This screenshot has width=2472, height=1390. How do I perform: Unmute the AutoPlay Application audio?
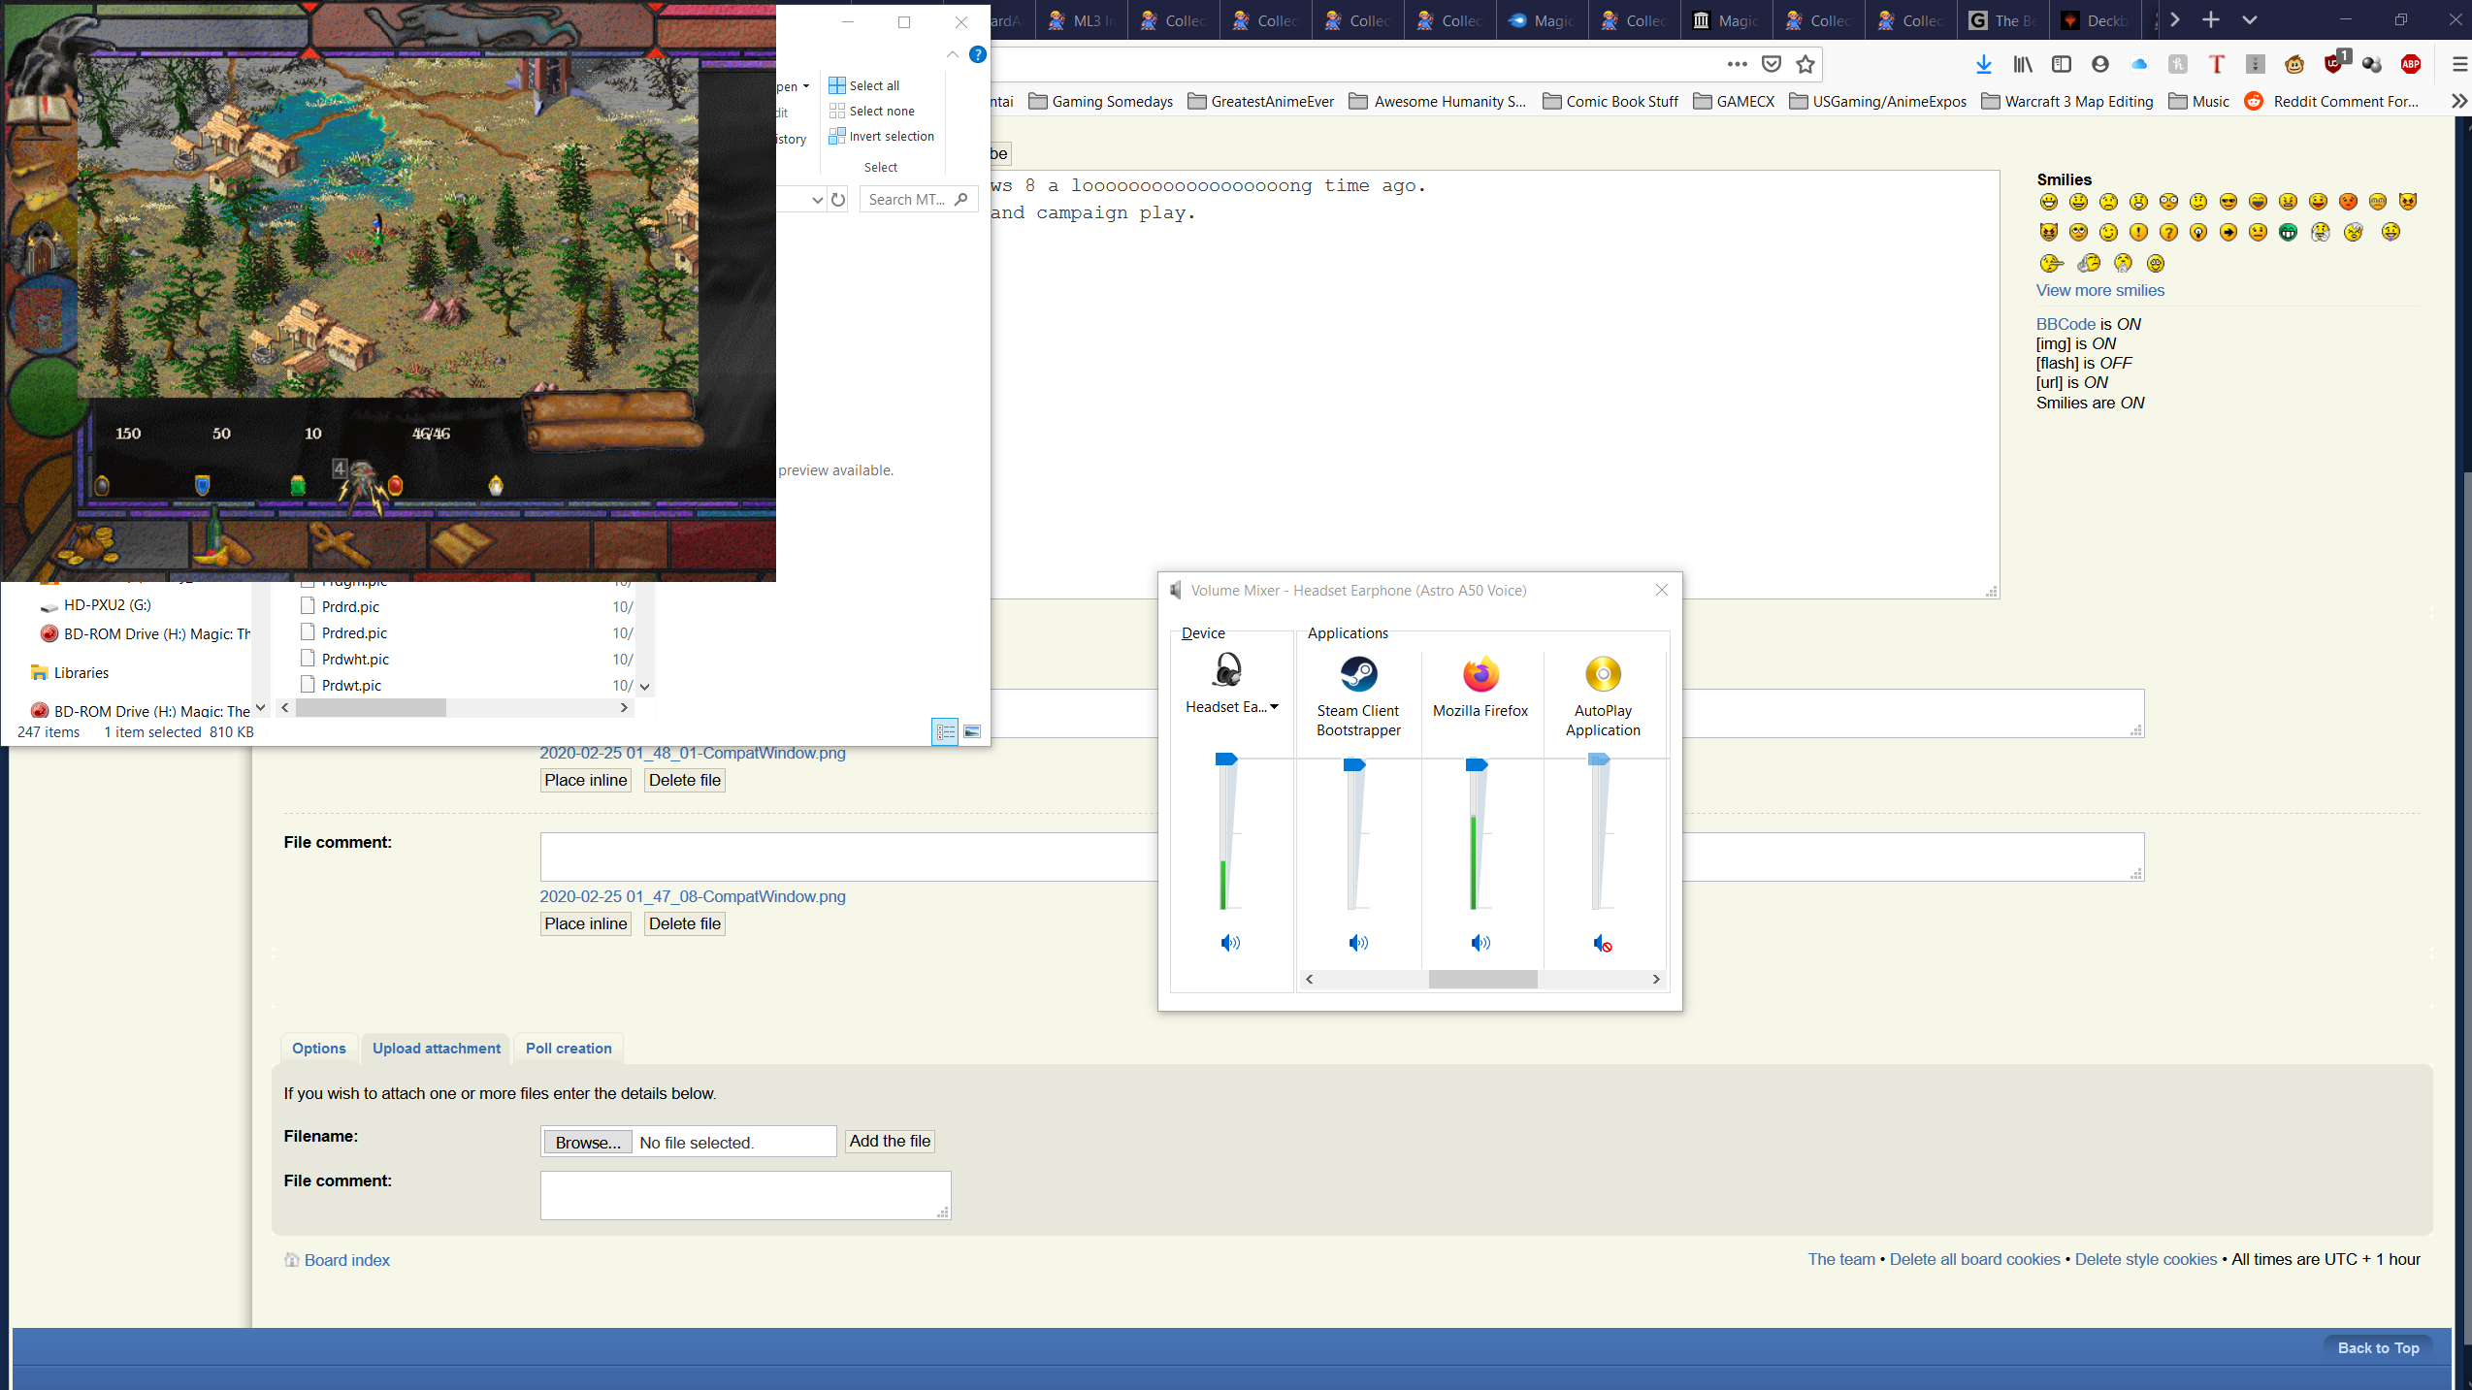[1603, 943]
